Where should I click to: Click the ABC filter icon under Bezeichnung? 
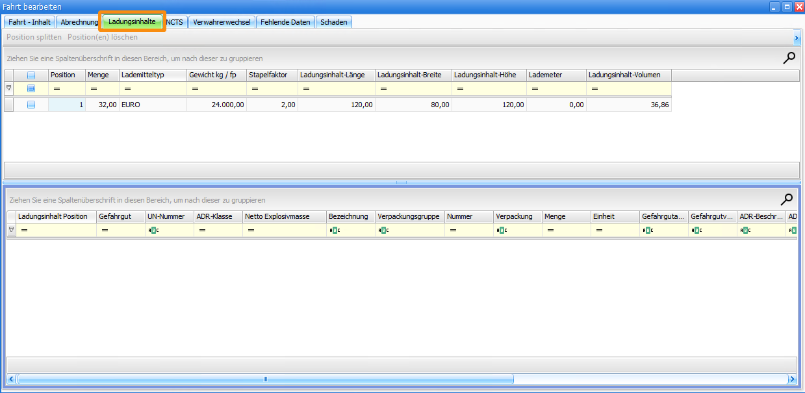[x=334, y=230]
